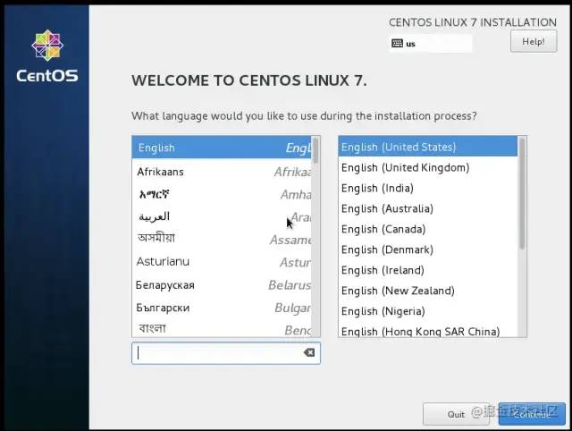Open the Help! button
This screenshot has height=431, width=572.
pos(534,41)
